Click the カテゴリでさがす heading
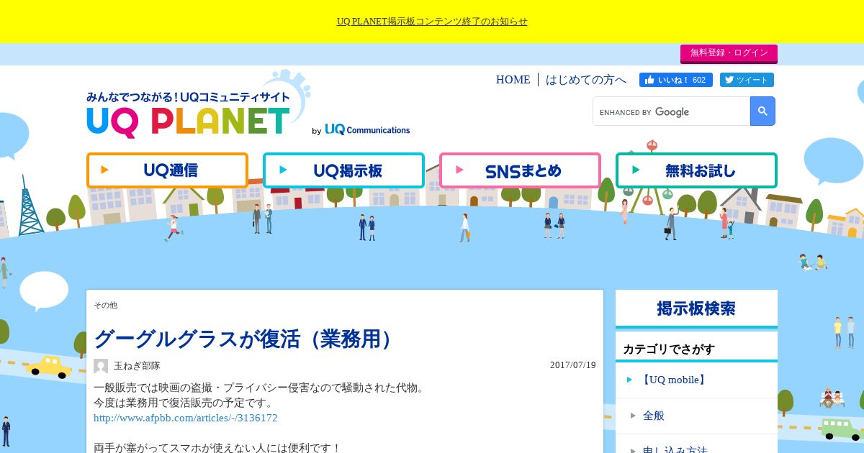The width and height of the screenshot is (864, 453). point(669,349)
